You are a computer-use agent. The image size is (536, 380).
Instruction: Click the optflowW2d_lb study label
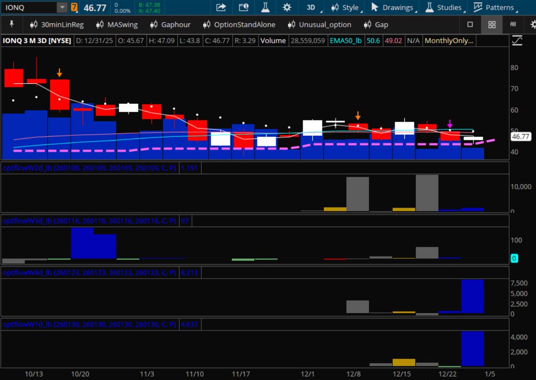coord(89,168)
